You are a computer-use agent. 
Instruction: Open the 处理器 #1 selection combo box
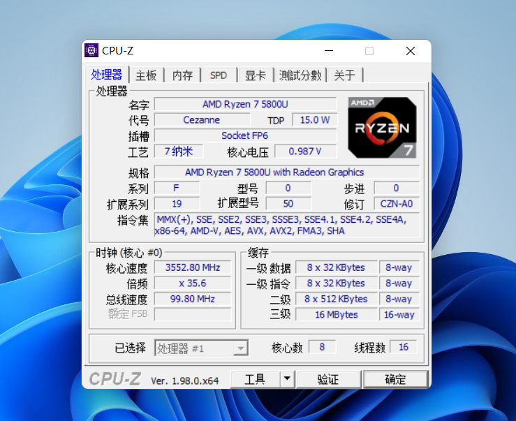(201, 348)
